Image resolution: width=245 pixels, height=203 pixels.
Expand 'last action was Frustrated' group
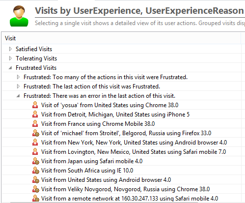(18, 87)
